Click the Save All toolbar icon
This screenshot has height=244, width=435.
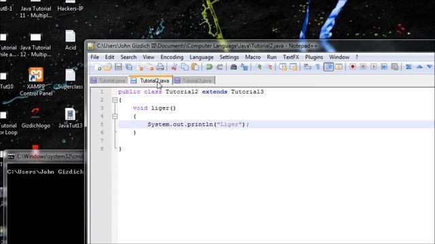[x=129, y=67]
